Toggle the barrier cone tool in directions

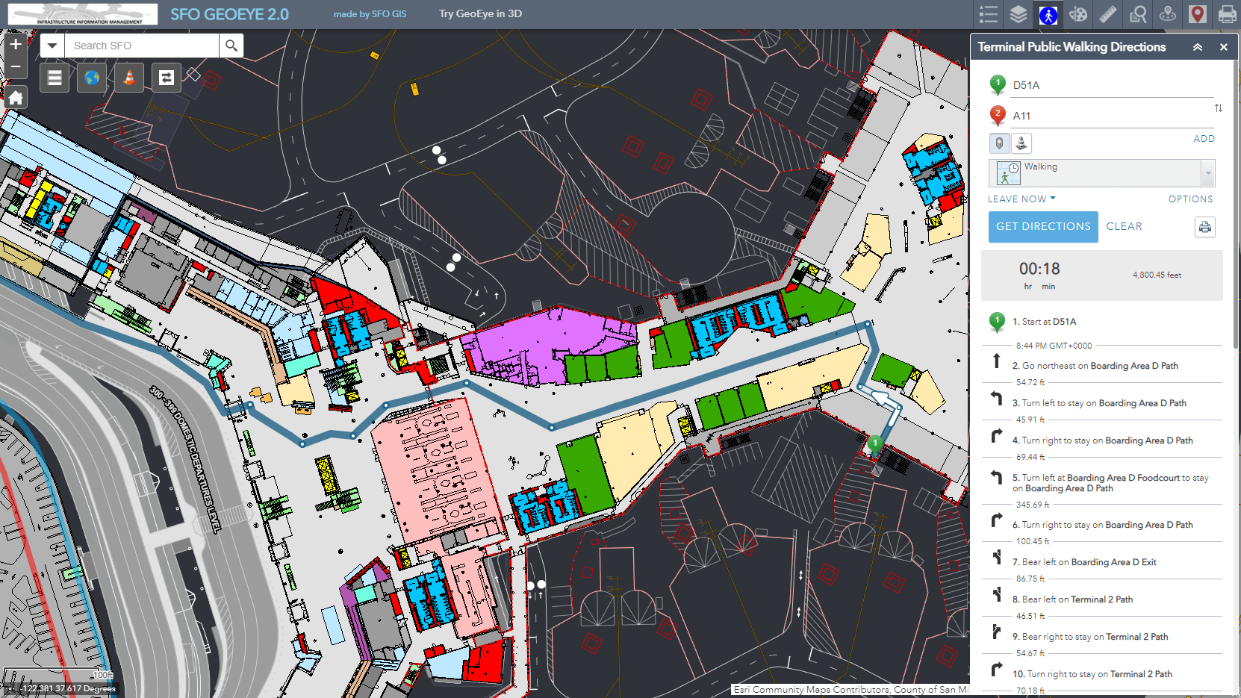(1021, 143)
